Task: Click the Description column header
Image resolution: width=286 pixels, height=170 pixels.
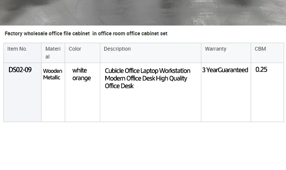Action: coord(117,49)
